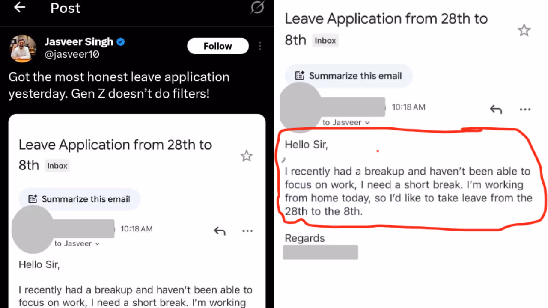
Task: Open the three-dot menu beside Follow
Action: coord(260,46)
